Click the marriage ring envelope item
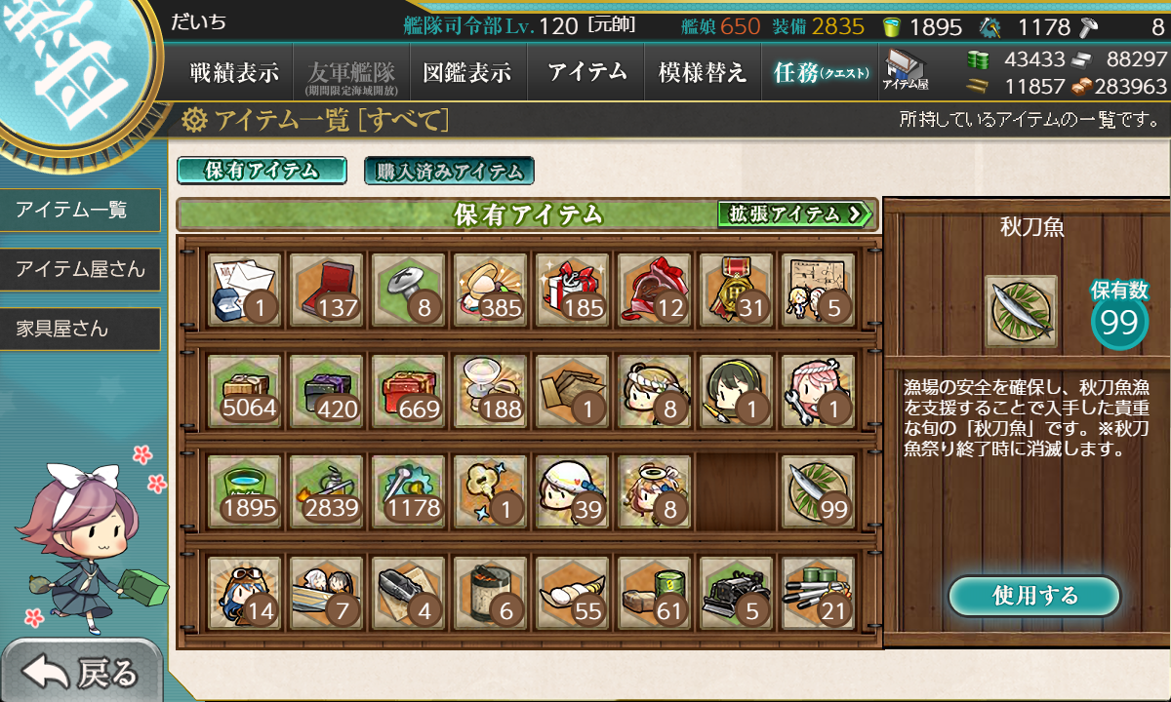The height and width of the screenshot is (702, 1171). (246, 289)
